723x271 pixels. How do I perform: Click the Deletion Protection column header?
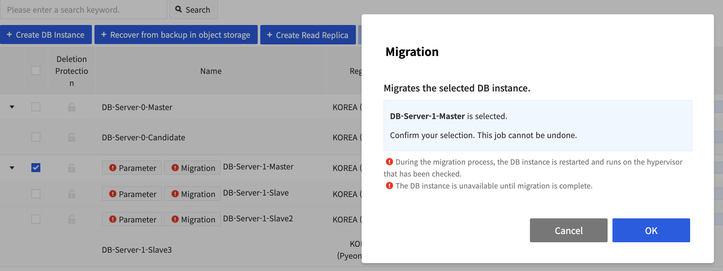tap(72, 71)
